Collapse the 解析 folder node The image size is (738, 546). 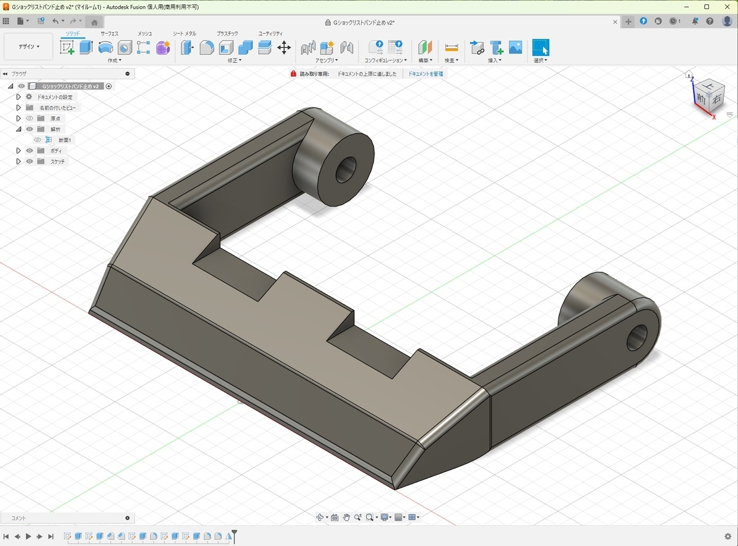pyautogui.click(x=18, y=129)
